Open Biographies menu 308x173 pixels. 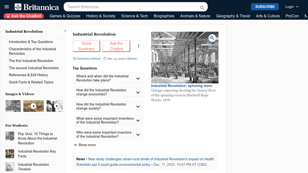164,16
